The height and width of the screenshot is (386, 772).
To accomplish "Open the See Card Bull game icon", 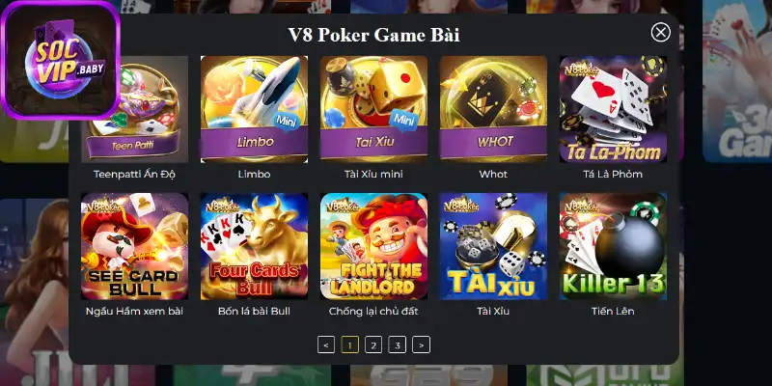I will pyautogui.click(x=134, y=246).
